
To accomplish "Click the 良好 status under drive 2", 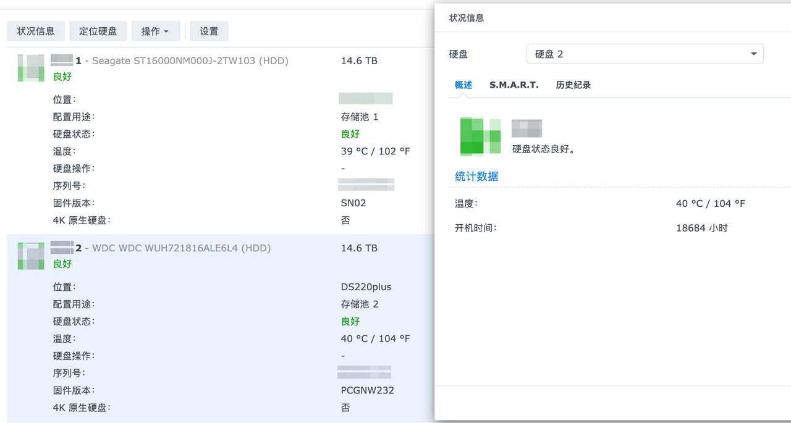I will click(62, 264).
